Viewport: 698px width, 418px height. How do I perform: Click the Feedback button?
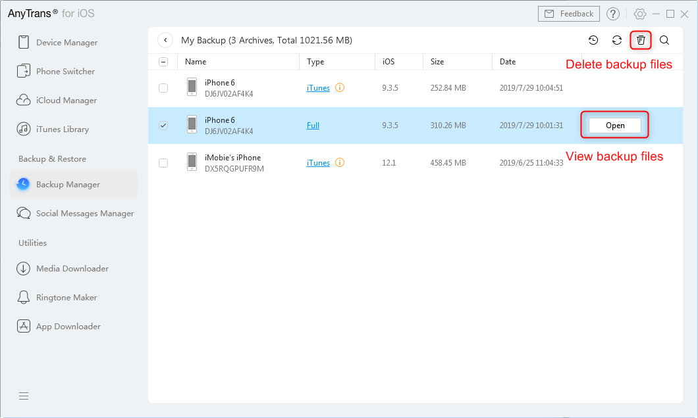[568, 14]
